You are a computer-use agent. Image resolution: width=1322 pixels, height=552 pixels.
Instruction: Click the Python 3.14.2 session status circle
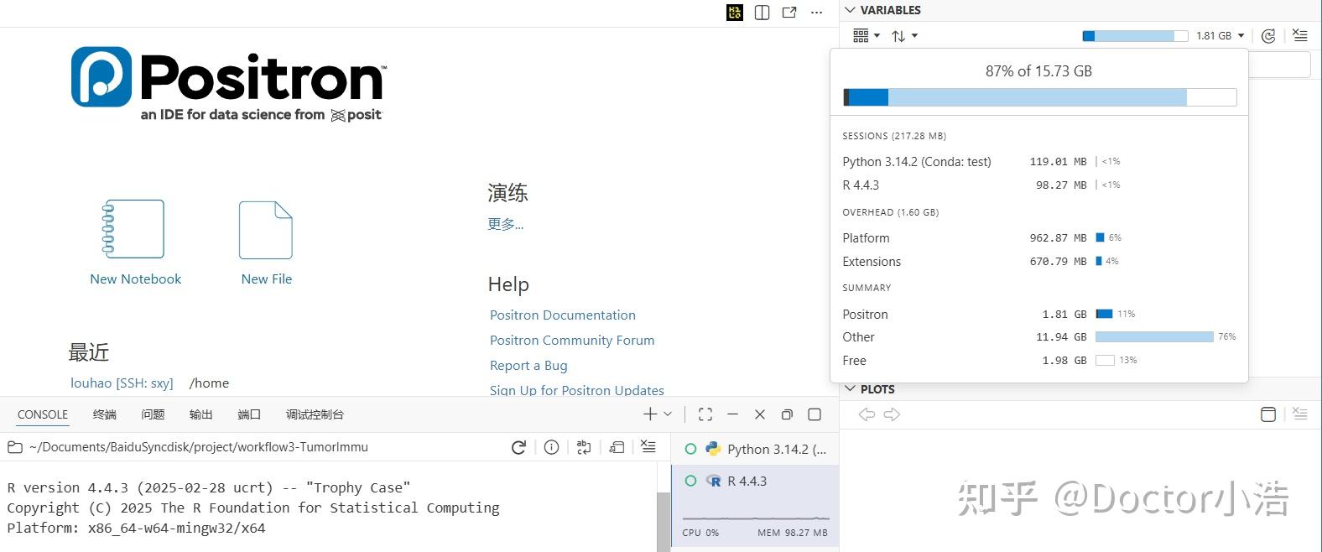click(x=691, y=449)
